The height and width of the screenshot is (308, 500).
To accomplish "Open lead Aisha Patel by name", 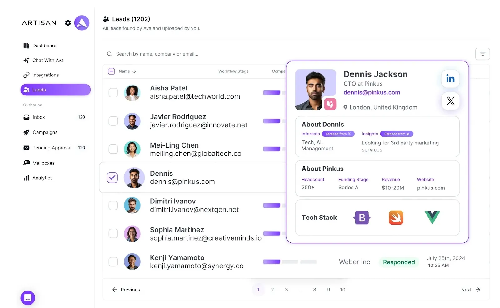I will click(169, 88).
